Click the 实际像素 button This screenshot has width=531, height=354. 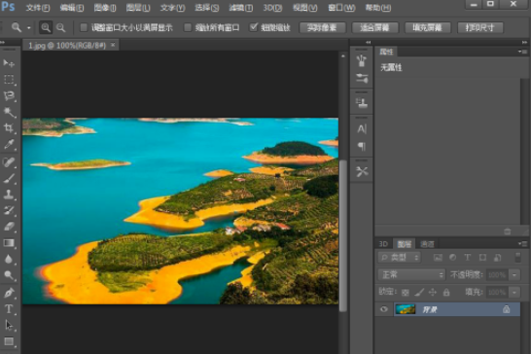[322, 27]
